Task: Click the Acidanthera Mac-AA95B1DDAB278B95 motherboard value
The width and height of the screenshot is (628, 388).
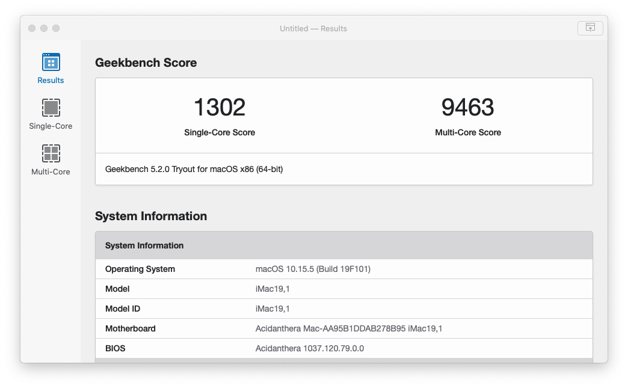Action: click(x=349, y=328)
